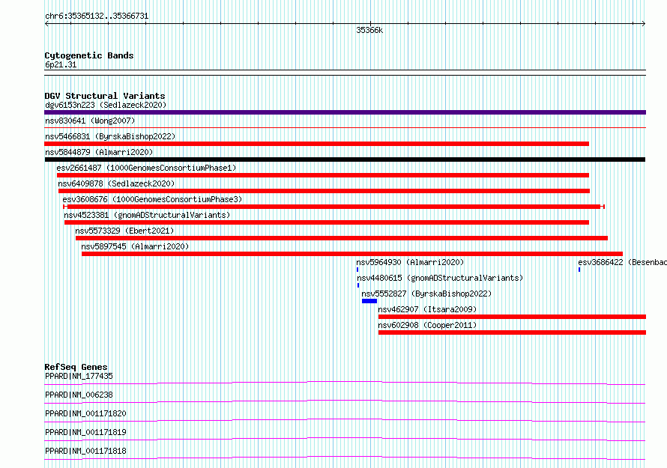The width and height of the screenshot is (667, 468).
Task: Click the small blue esv3686422 marker
Action: (579, 270)
